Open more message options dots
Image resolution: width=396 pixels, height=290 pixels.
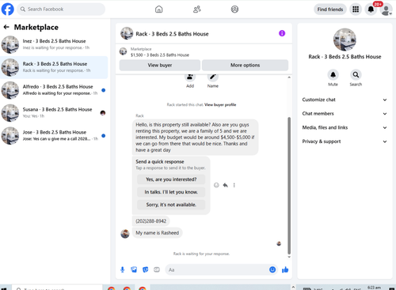[234, 185]
